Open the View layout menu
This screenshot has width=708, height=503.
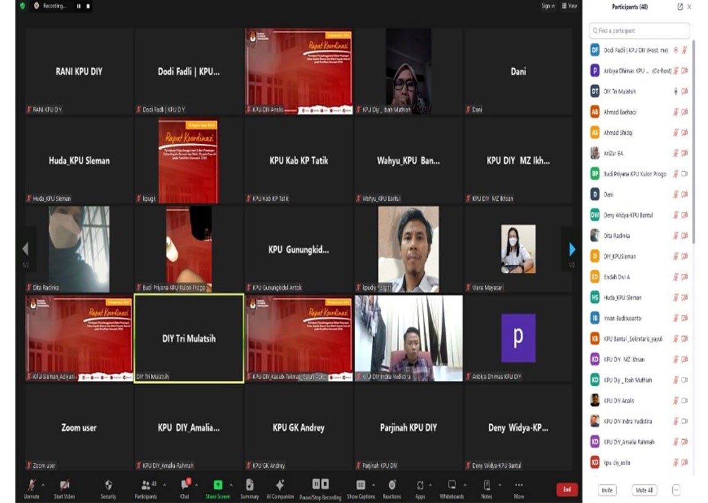click(569, 6)
